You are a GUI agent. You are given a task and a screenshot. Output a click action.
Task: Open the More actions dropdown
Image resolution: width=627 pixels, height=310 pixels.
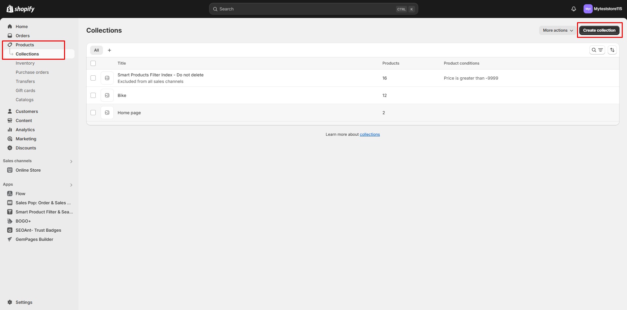(557, 30)
